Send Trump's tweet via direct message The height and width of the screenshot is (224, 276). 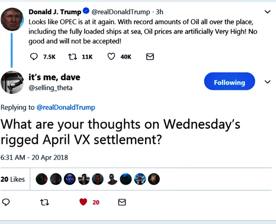pos(149,56)
